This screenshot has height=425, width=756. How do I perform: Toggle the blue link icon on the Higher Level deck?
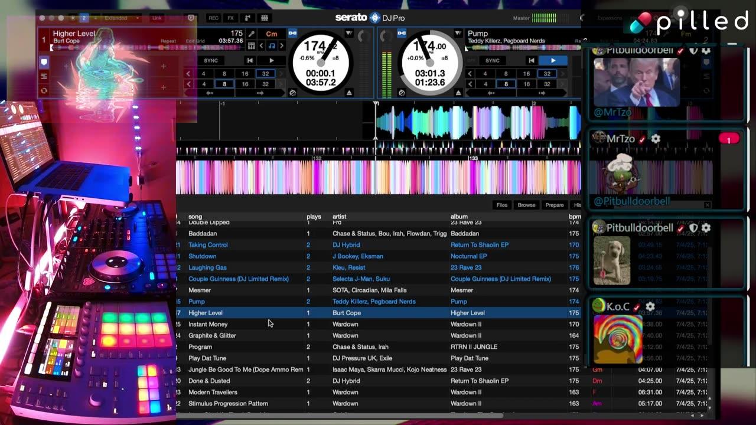pos(292,33)
